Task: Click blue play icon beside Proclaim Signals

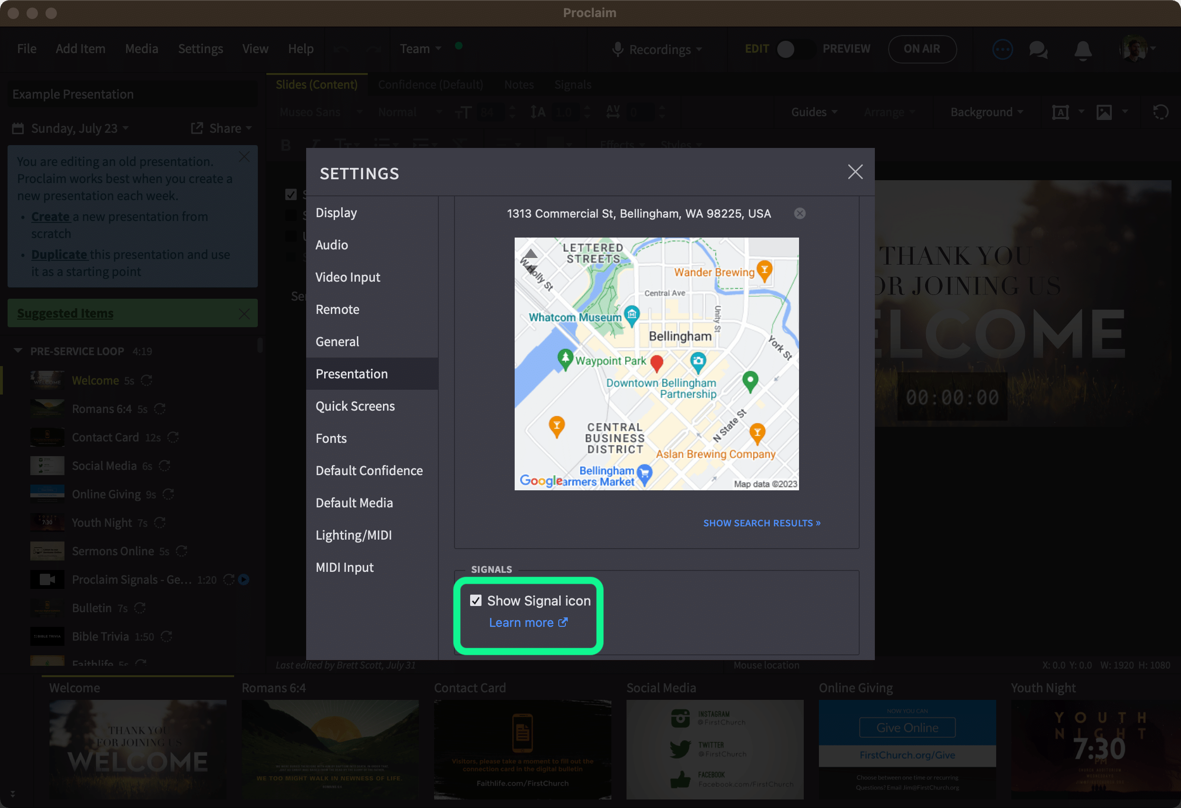Action: 244,580
